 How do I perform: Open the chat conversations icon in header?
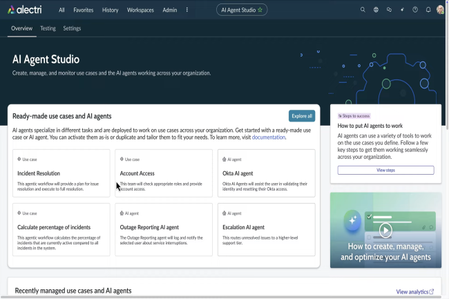click(390, 10)
